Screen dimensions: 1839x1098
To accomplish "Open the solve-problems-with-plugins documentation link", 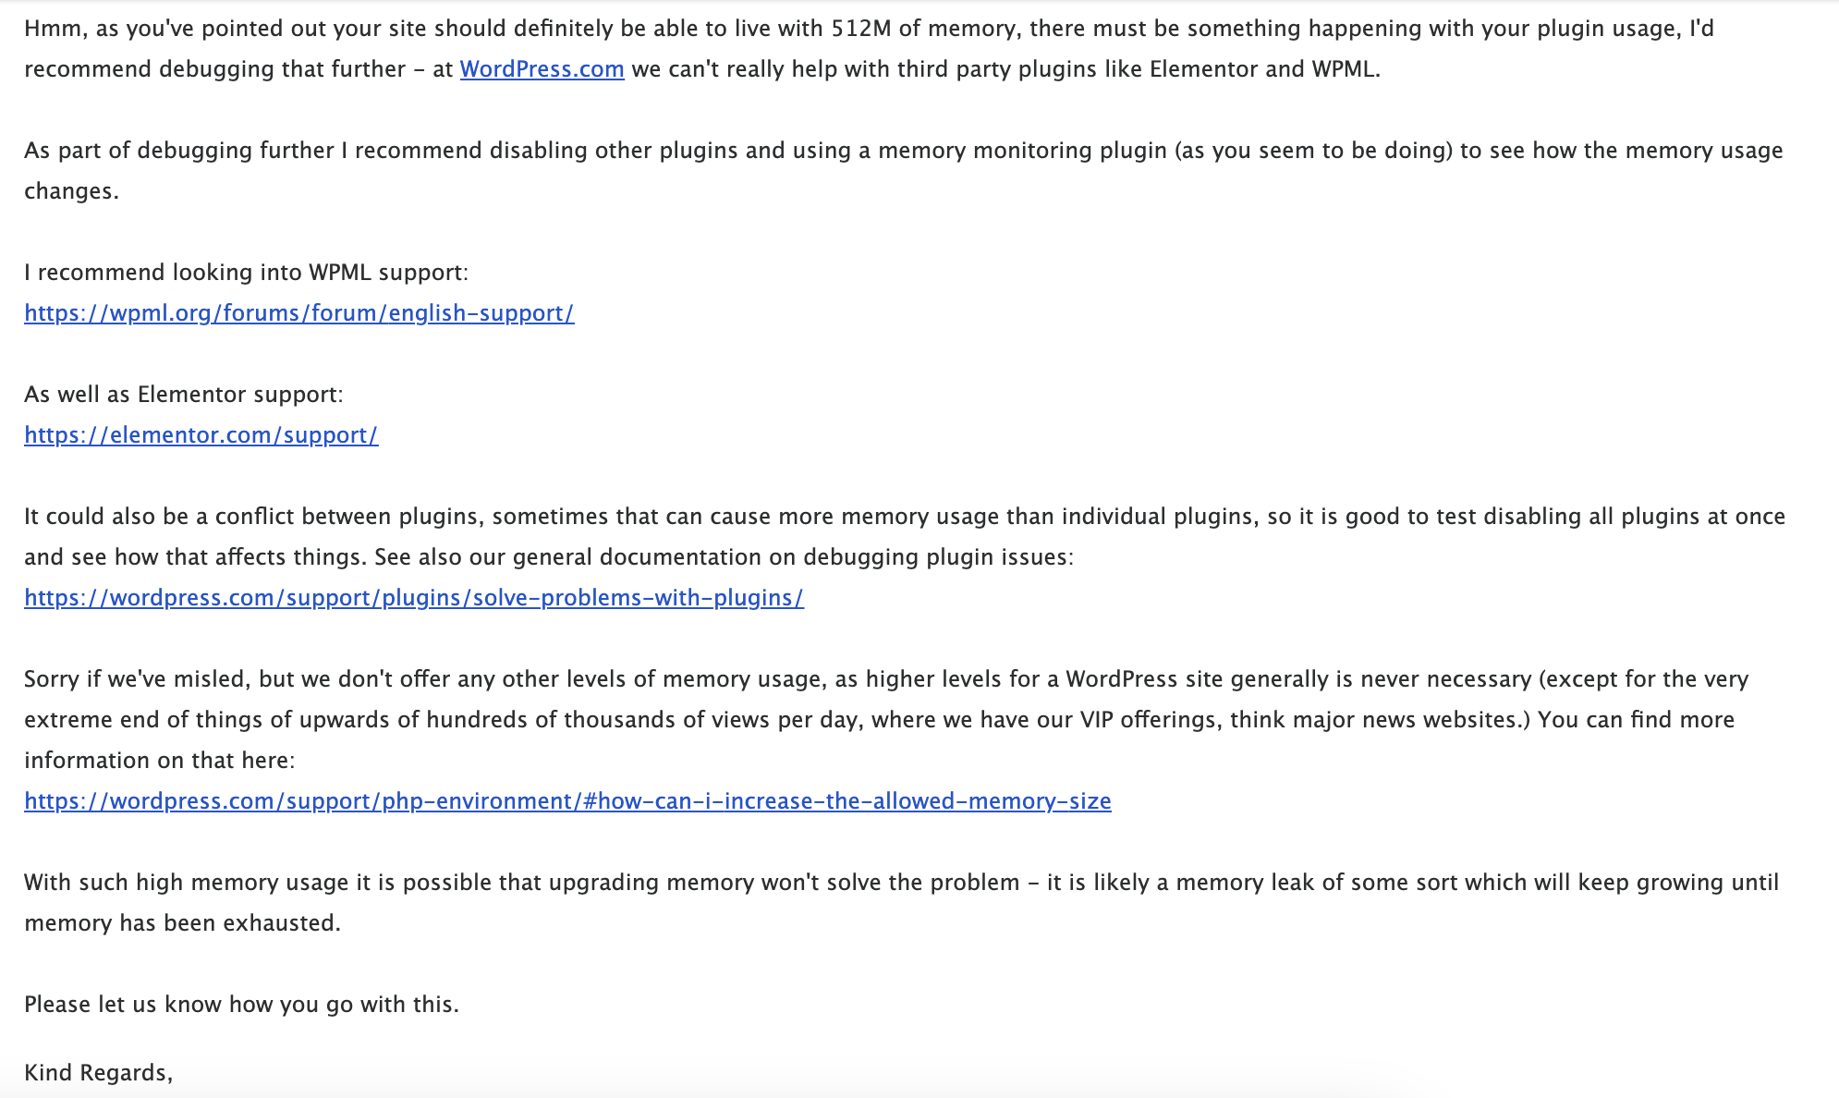I will tap(413, 598).
